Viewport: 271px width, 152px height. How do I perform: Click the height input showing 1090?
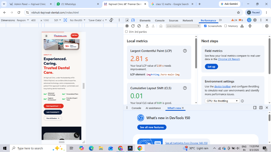point(46,20)
